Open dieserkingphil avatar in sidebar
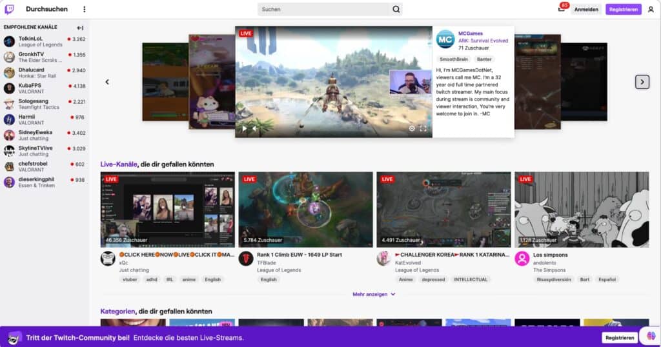 [9, 182]
